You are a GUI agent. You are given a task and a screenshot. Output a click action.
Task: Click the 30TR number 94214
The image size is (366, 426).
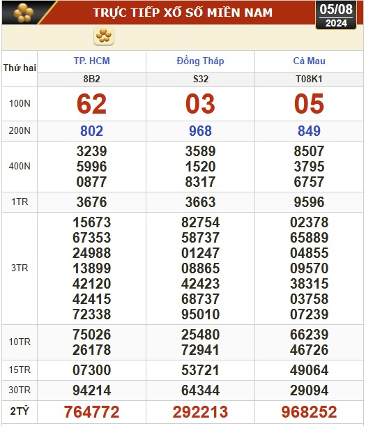pyautogui.click(x=91, y=390)
